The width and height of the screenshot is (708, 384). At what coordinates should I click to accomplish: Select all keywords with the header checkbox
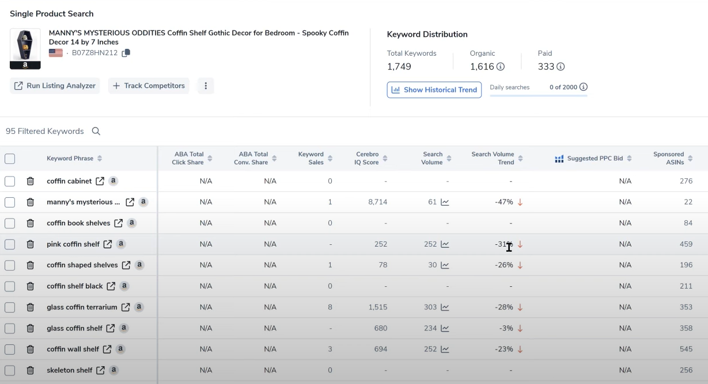coord(10,159)
